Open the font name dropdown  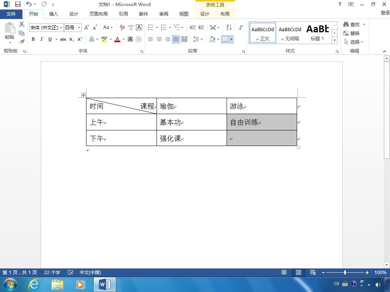click(61, 27)
